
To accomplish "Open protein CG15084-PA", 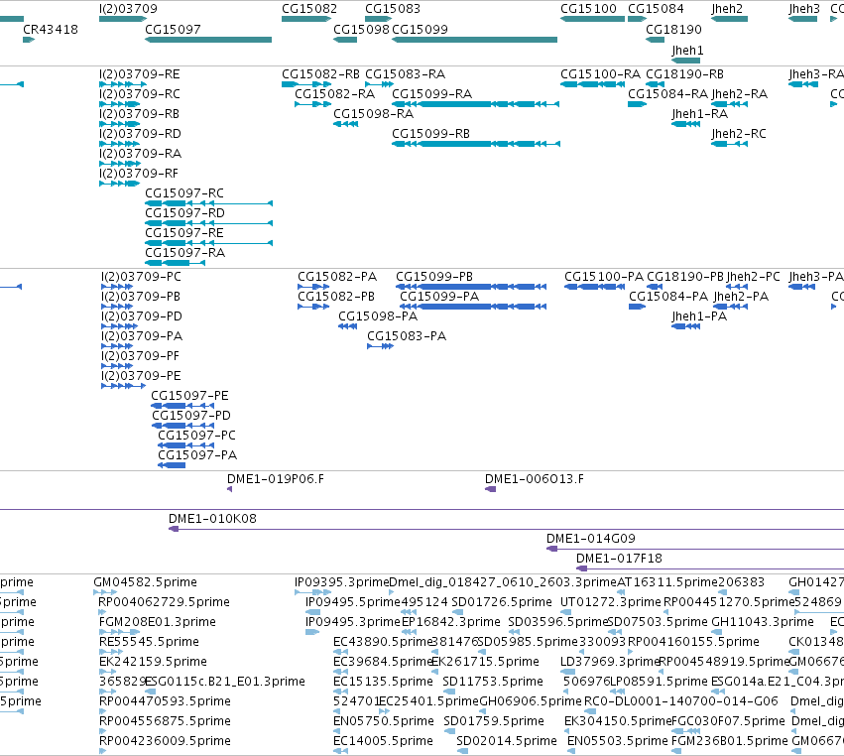I will [x=668, y=297].
